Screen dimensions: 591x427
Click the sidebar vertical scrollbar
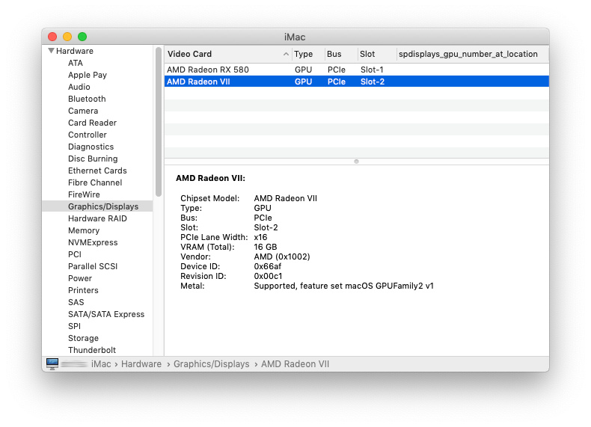coord(159,122)
